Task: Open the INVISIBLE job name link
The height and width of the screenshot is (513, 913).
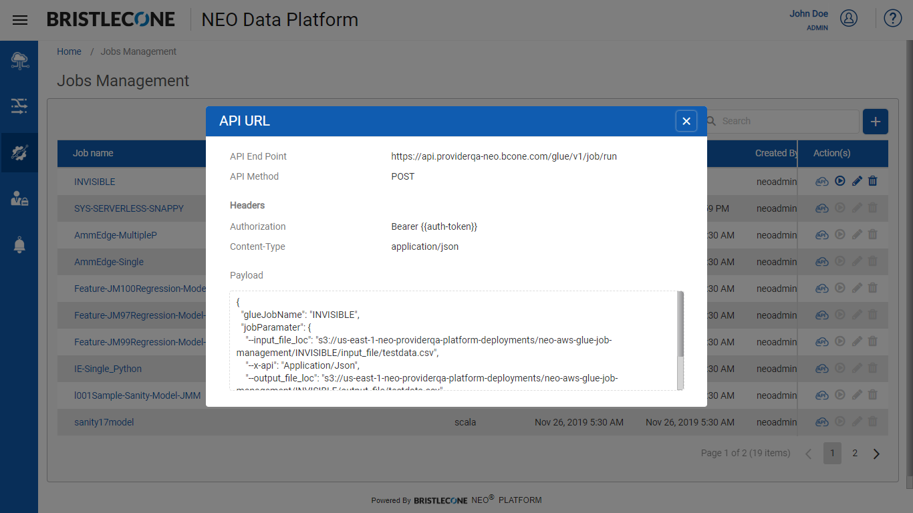Action: (x=94, y=182)
